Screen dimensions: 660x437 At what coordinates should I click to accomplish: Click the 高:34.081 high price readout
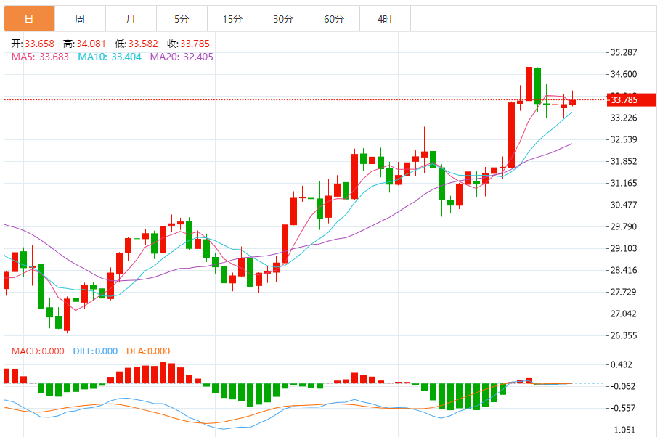pos(85,44)
